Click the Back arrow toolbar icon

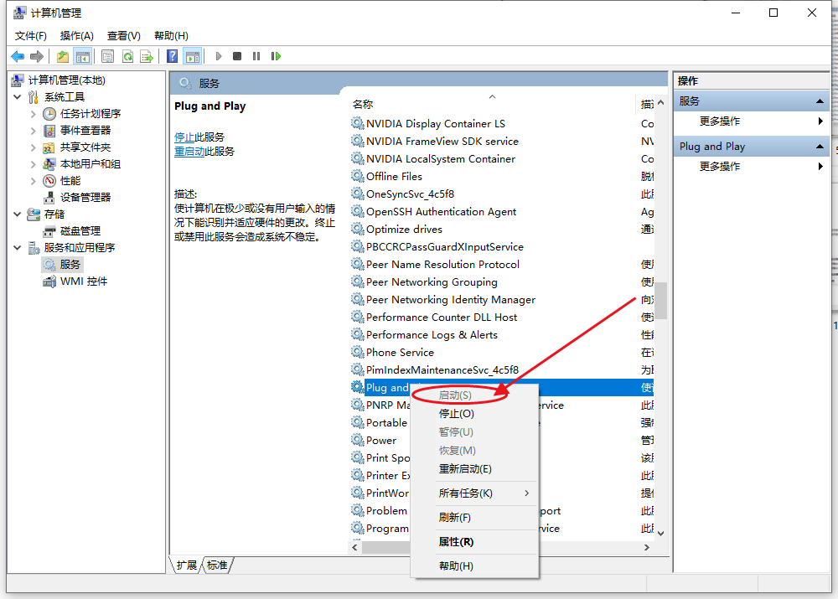pos(18,56)
